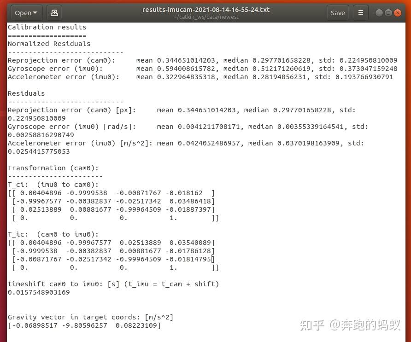
Task: Close the gedit window
Action: click(x=397, y=12)
